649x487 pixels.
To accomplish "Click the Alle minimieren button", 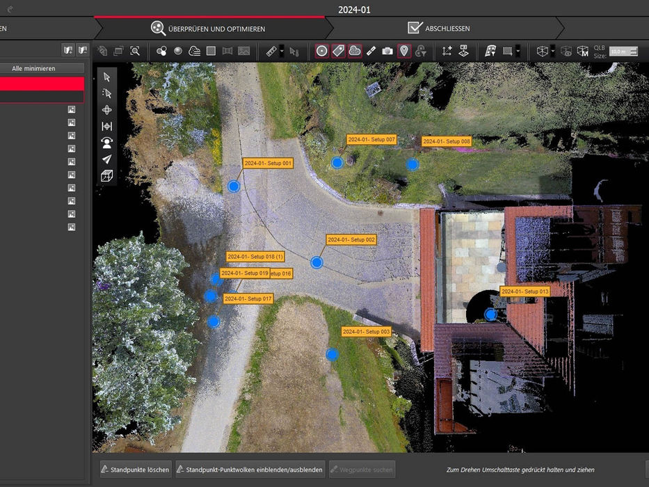I will [33, 68].
